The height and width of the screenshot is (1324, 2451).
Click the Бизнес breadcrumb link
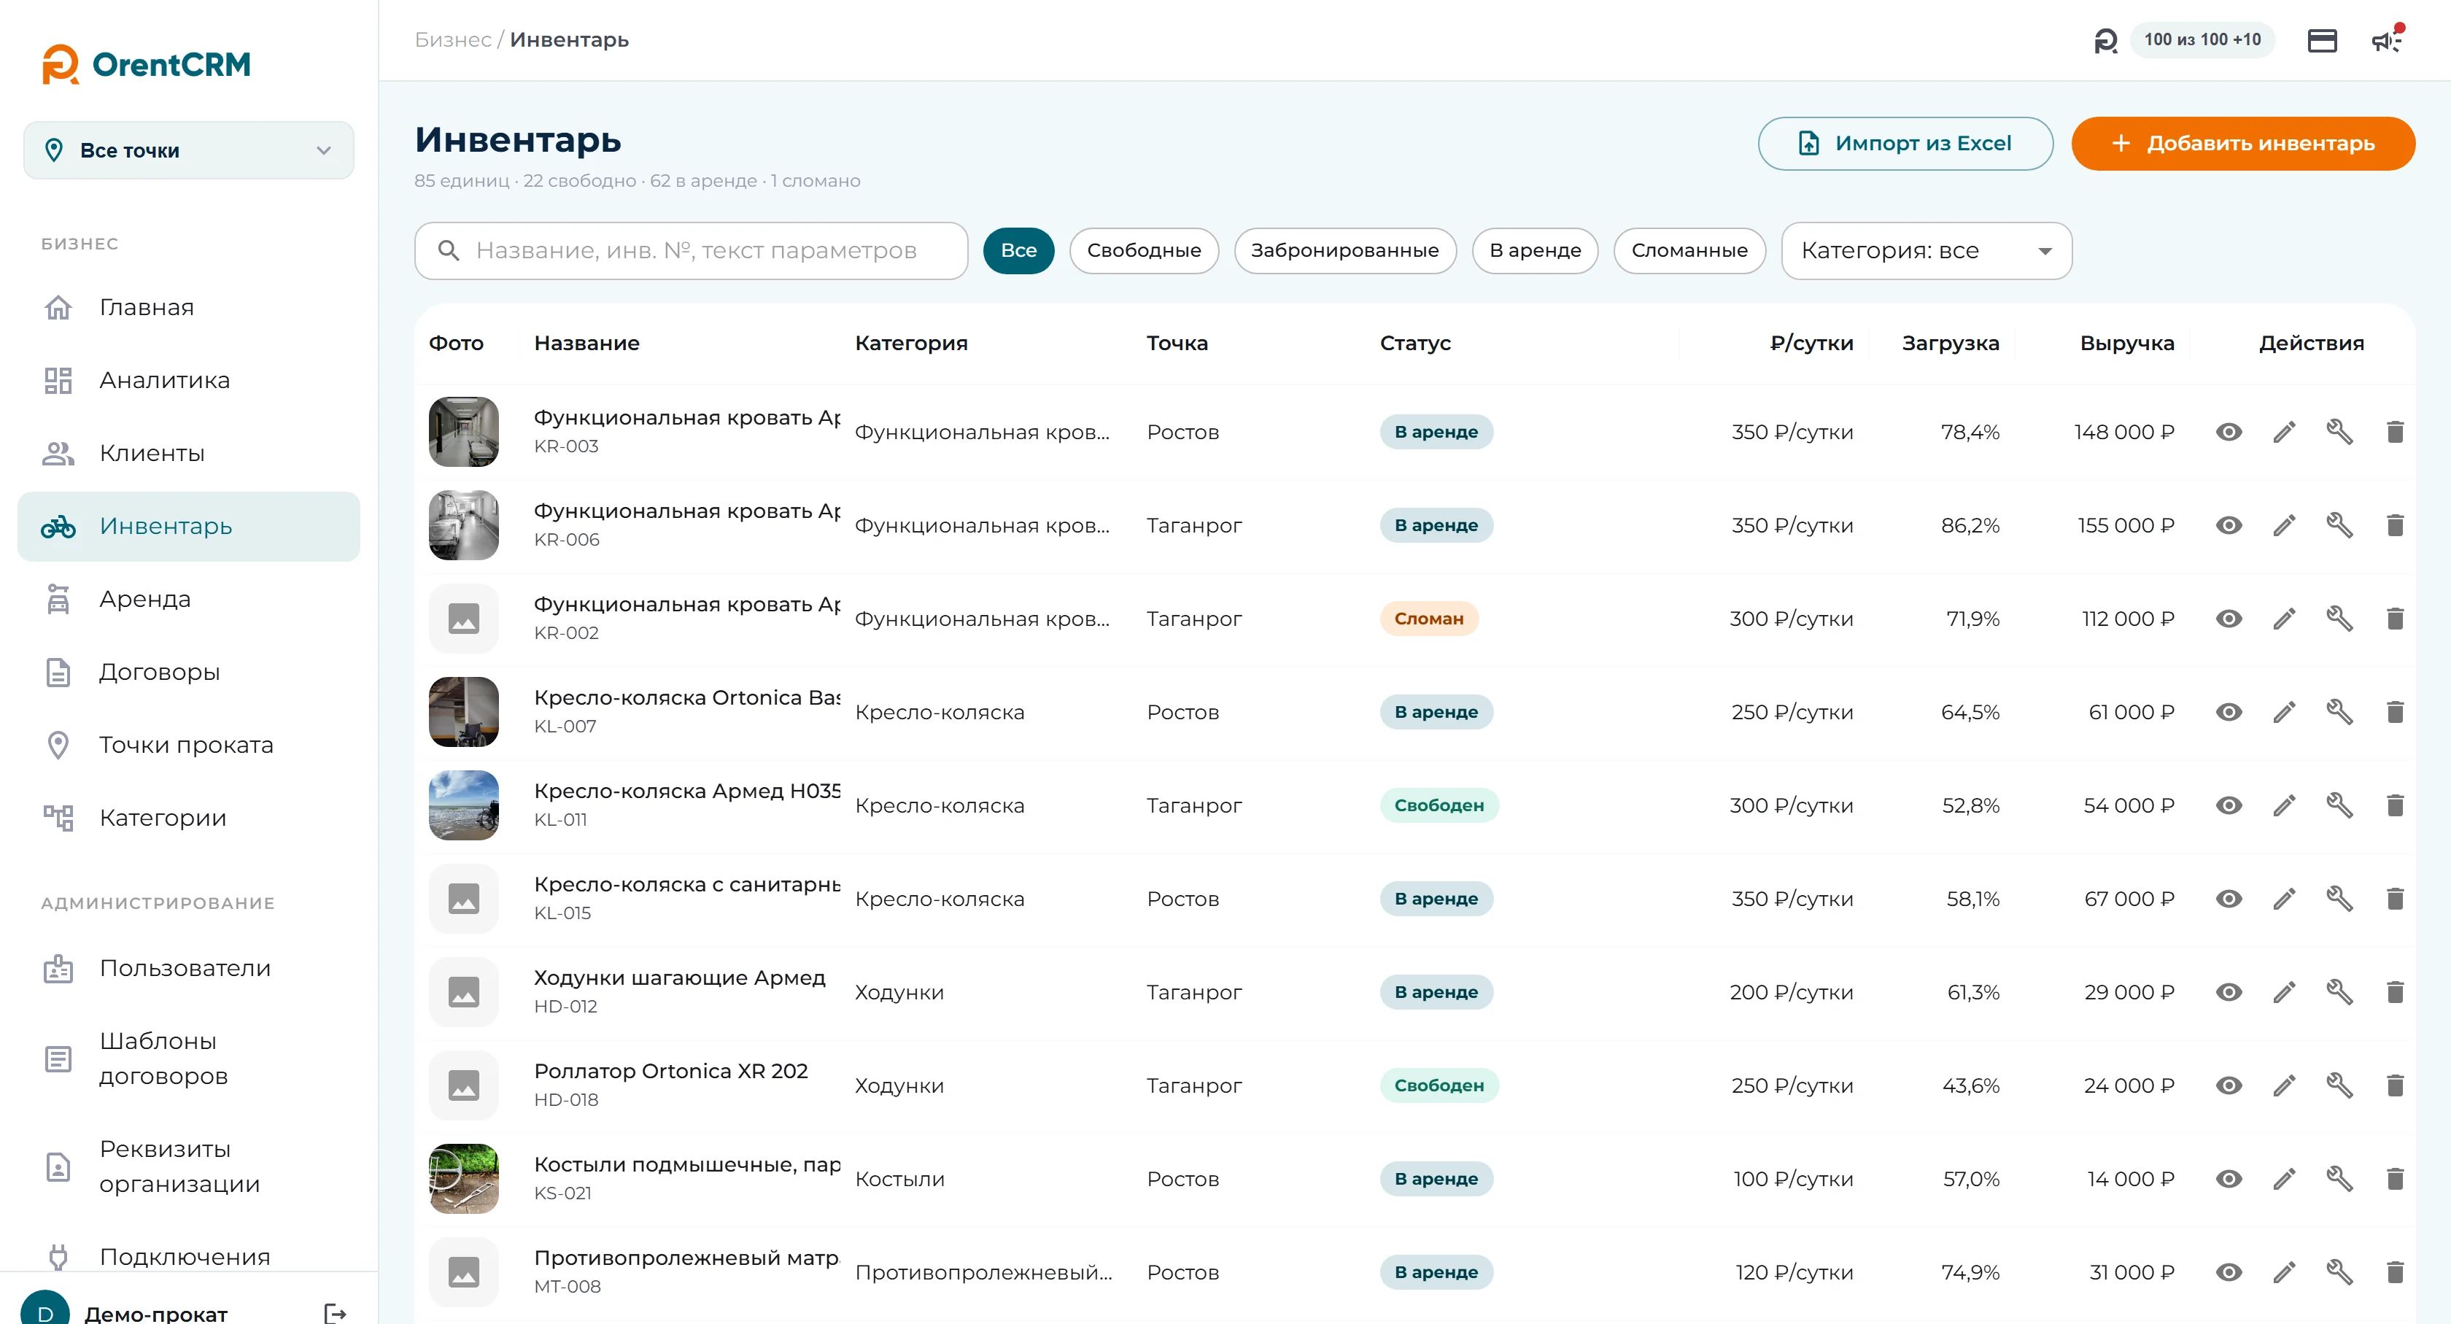(453, 40)
